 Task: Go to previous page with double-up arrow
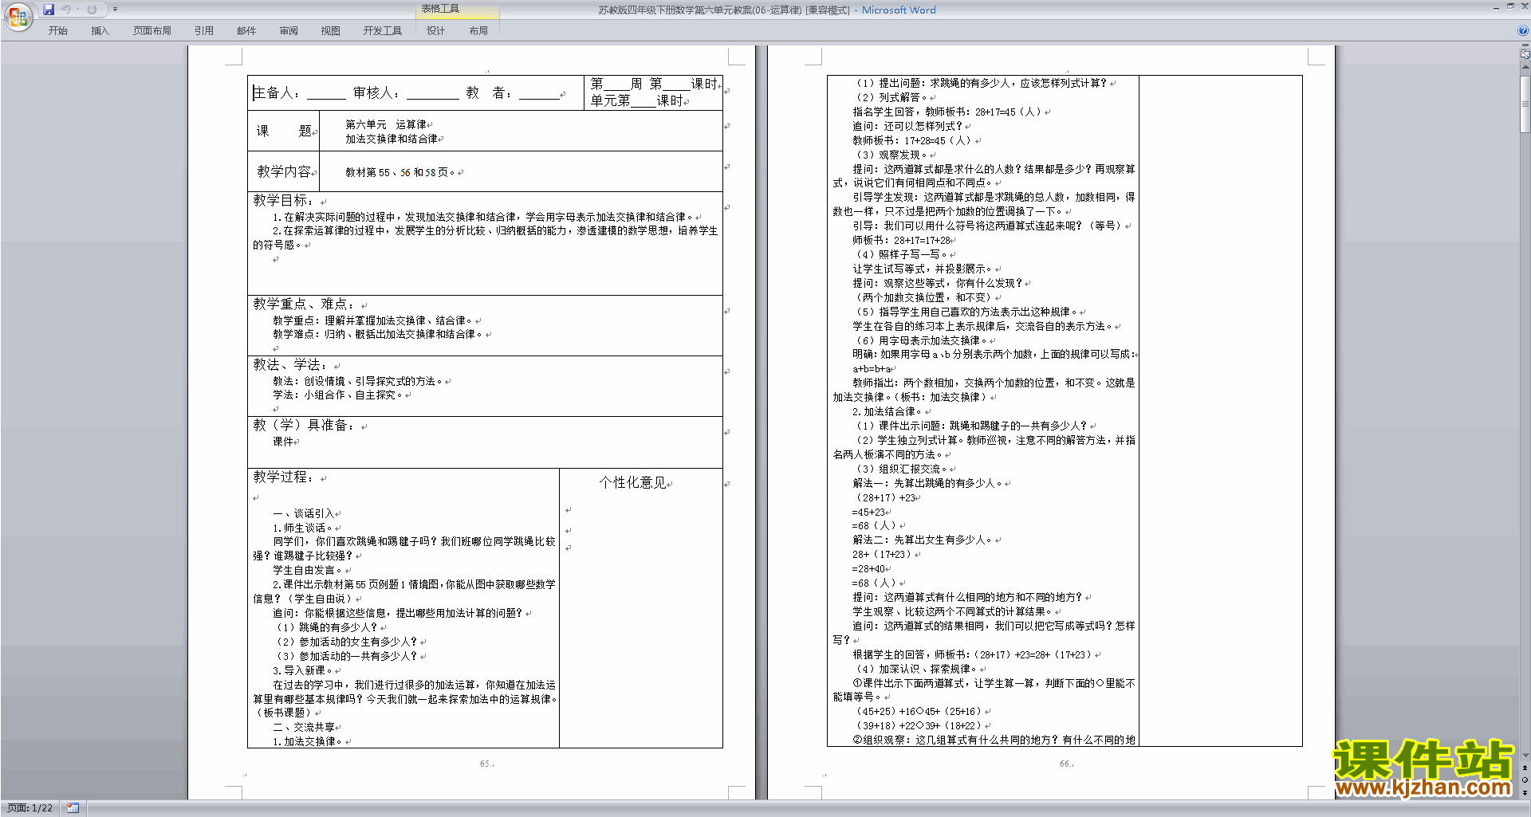(x=1525, y=768)
